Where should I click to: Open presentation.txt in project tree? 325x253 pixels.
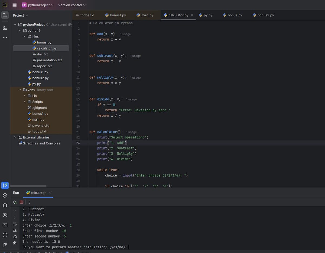pyautogui.click(x=47, y=60)
